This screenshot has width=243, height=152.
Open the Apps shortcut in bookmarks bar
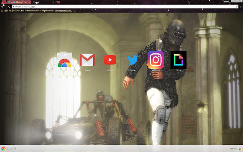pos(5,11)
